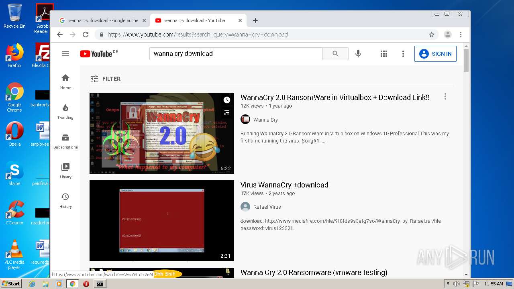514x289 pixels.
Task: Open media player from taskbar
Action: pos(59,284)
